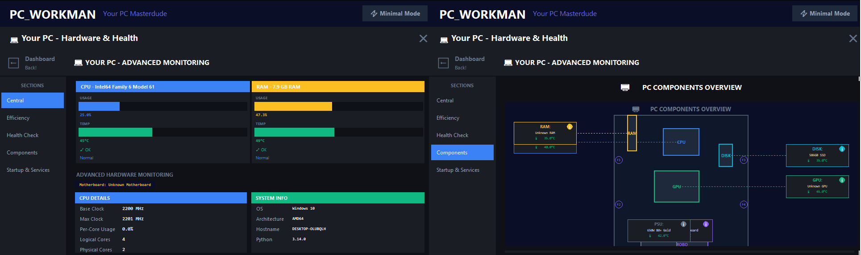The image size is (861, 255).
Task: Select the GPU block on the motherboard diagram
Action: (x=677, y=186)
